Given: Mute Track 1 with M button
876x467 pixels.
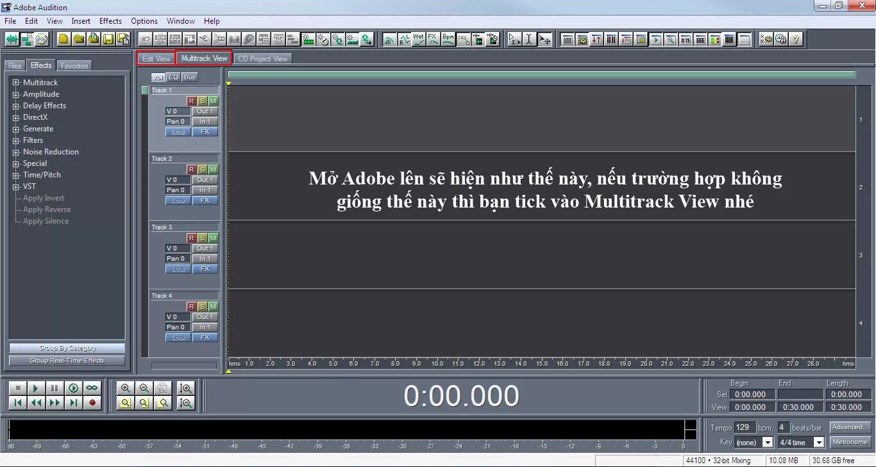Looking at the screenshot, I should point(213,101).
